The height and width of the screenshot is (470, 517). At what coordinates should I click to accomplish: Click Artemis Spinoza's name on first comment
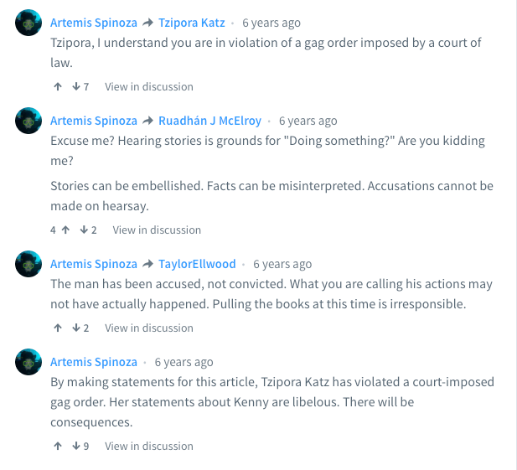[93, 23]
